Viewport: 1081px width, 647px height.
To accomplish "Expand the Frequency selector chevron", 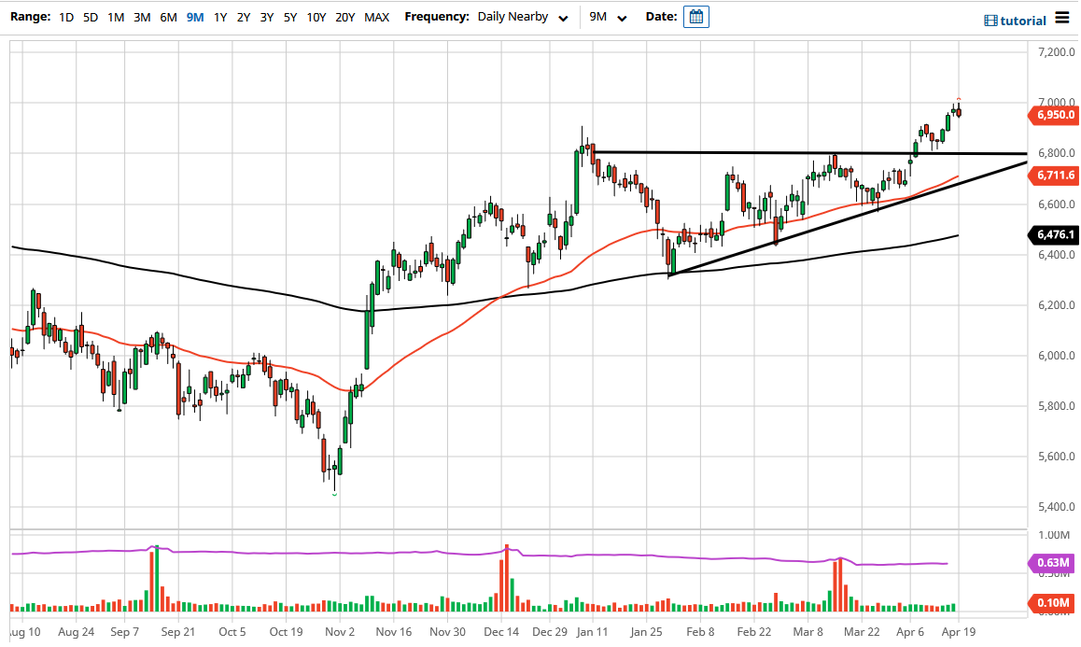I will click(x=563, y=17).
